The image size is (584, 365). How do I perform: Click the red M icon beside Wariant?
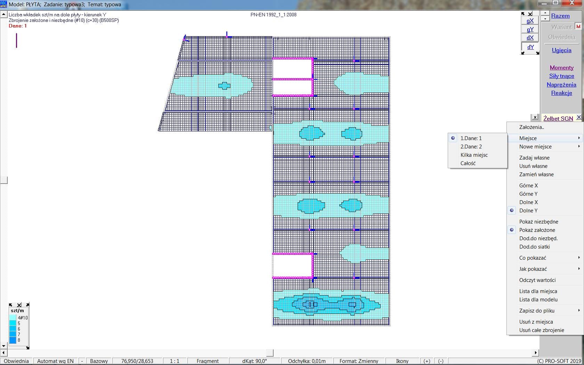pos(578,27)
